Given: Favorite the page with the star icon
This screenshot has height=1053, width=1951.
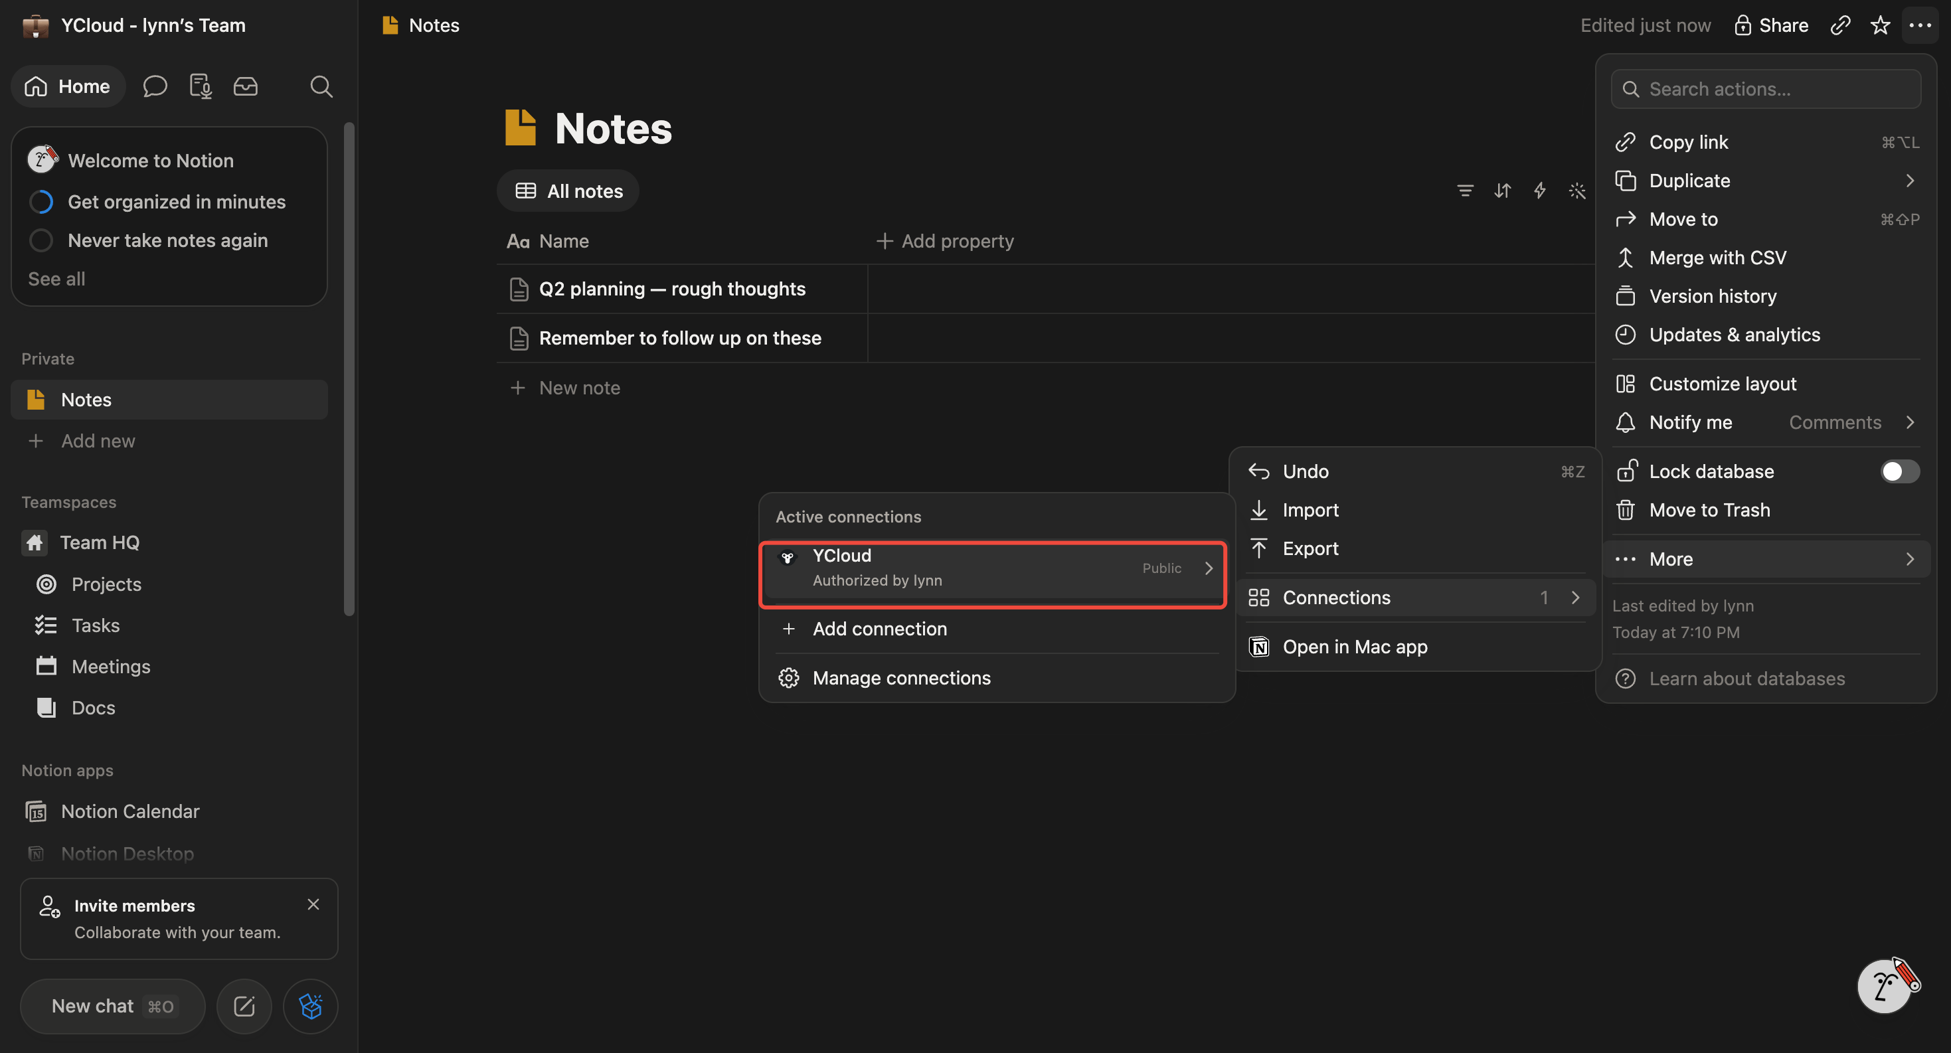Looking at the screenshot, I should (x=1880, y=25).
